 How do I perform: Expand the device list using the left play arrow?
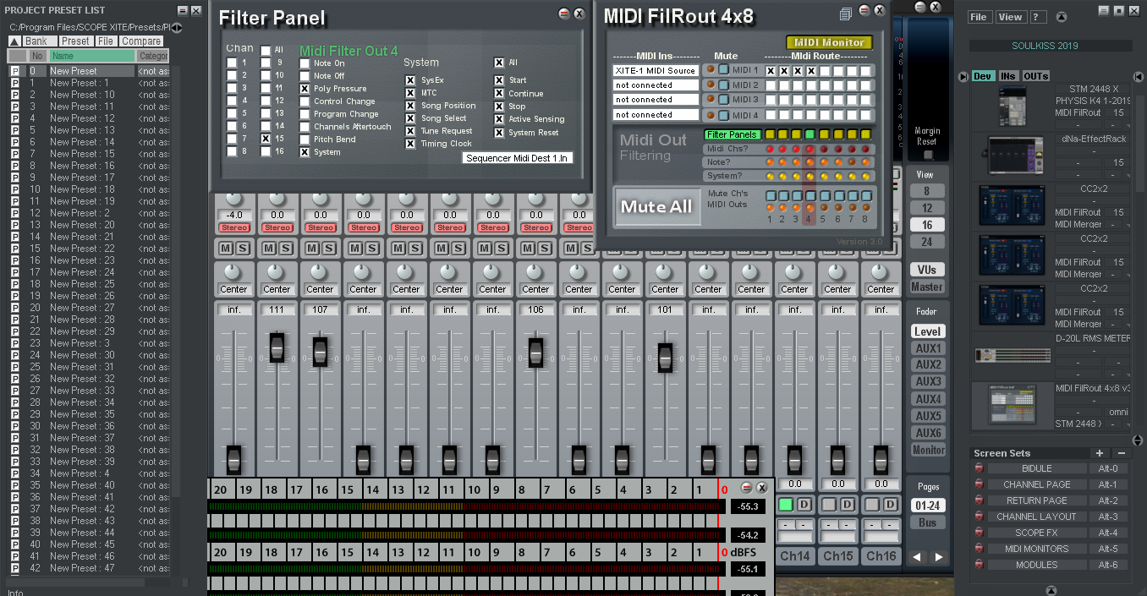[x=963, y=77]
